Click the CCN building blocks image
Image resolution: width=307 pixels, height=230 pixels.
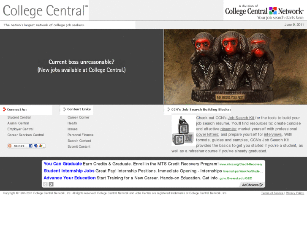click(x=183, y=130)
